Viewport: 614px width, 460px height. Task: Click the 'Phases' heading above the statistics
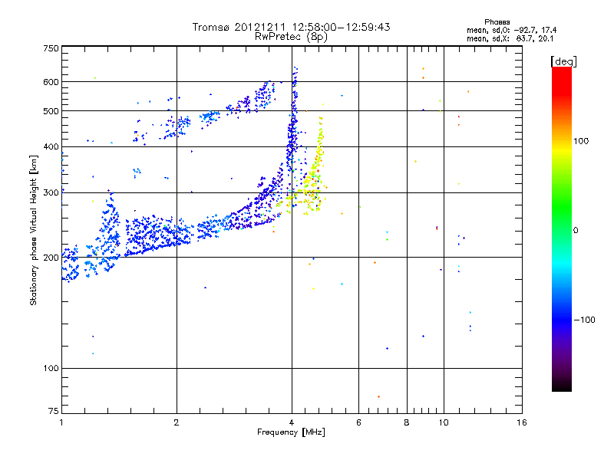(497, 22)
